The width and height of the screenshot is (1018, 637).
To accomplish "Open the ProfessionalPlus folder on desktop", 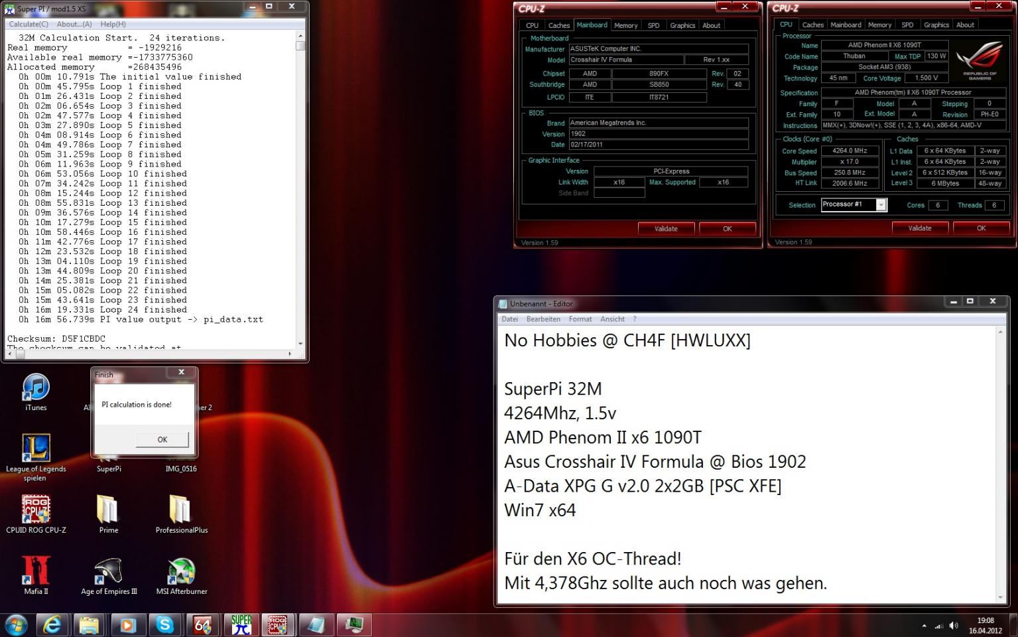I will pos(181,514).
